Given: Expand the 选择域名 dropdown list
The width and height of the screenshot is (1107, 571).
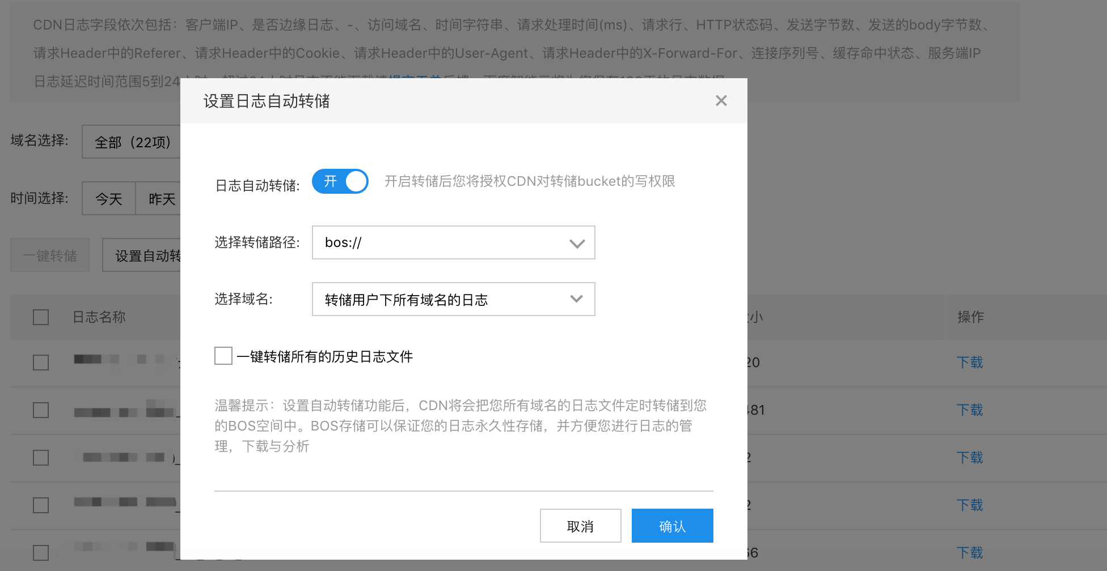Looking at the screenshot, I should click(x=453, y=299).
